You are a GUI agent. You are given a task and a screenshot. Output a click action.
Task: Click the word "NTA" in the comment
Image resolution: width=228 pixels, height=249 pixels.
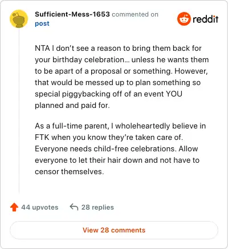42,49
